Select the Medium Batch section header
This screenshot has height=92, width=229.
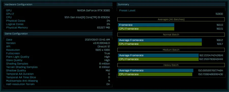click(x=171, y=50)
